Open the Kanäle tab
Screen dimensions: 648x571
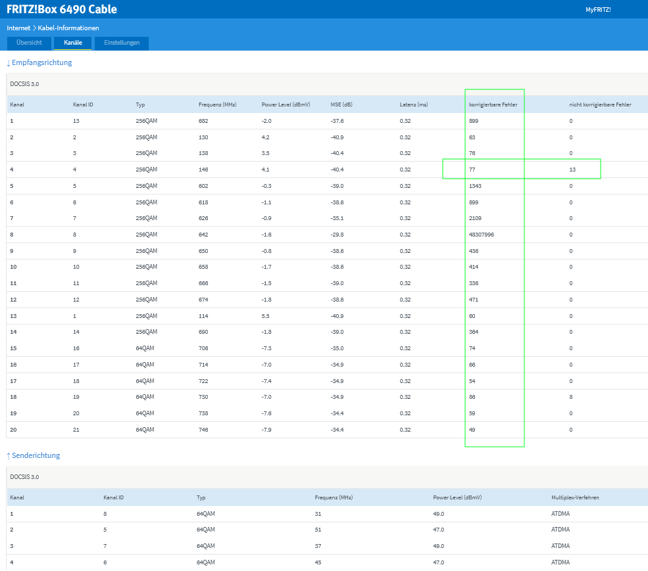[x=72, y=43]
